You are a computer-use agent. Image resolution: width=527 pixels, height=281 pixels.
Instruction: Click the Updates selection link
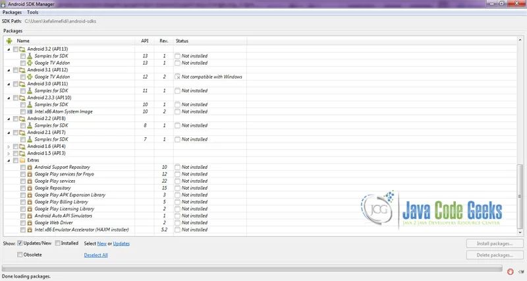121,243
